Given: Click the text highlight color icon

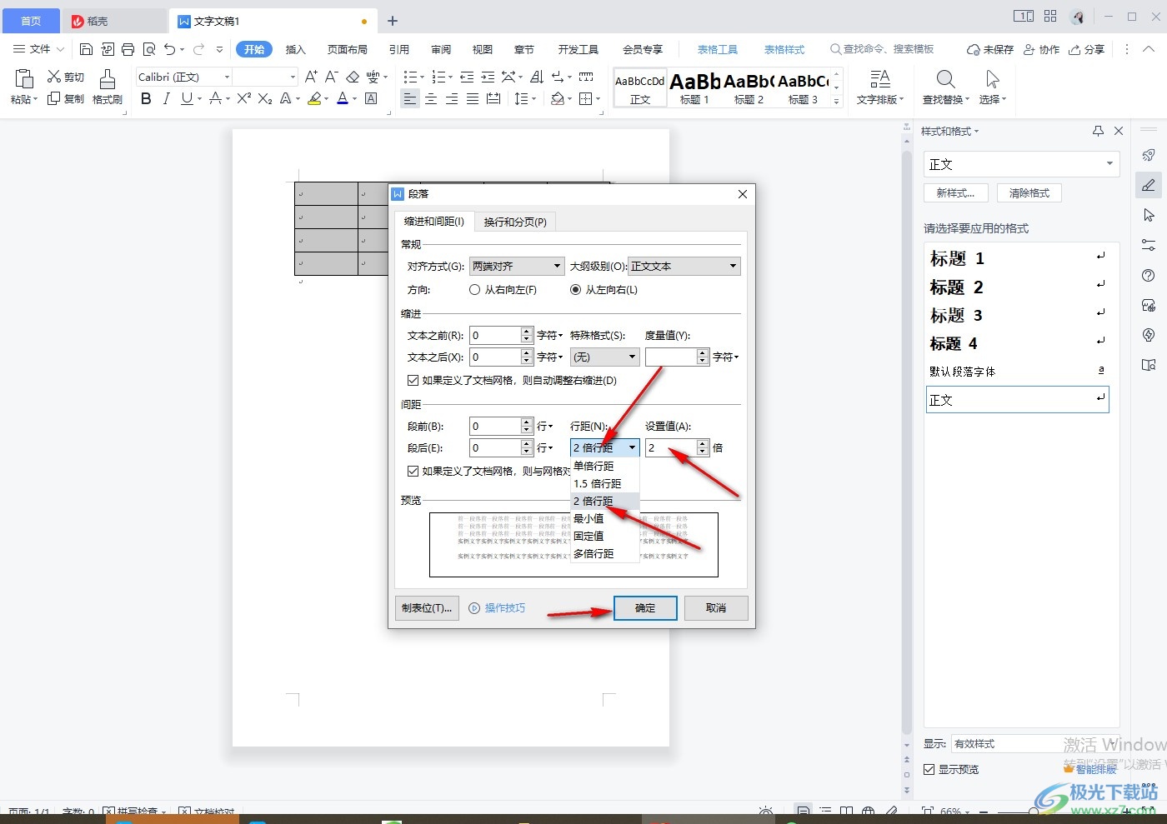Looking at the screenshot, I should [314, 98].
